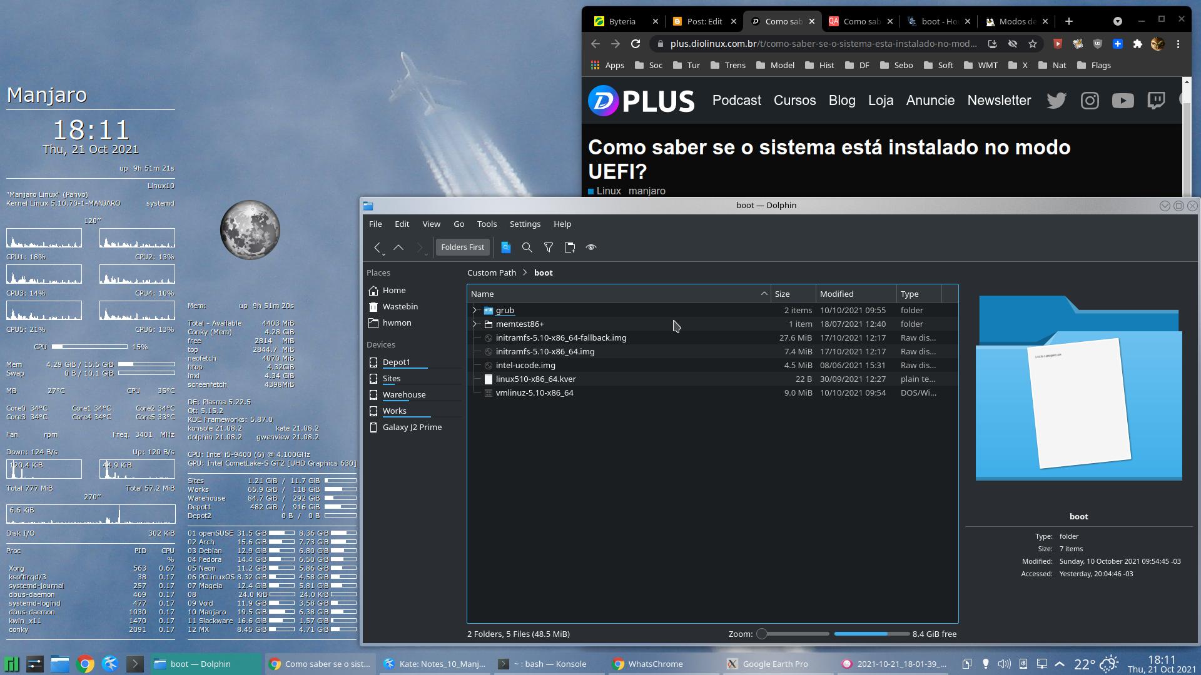Click the new tab icon in Dolphin toolbar
The width and height of the screenshot is (1201, 675).
(570, 247)
